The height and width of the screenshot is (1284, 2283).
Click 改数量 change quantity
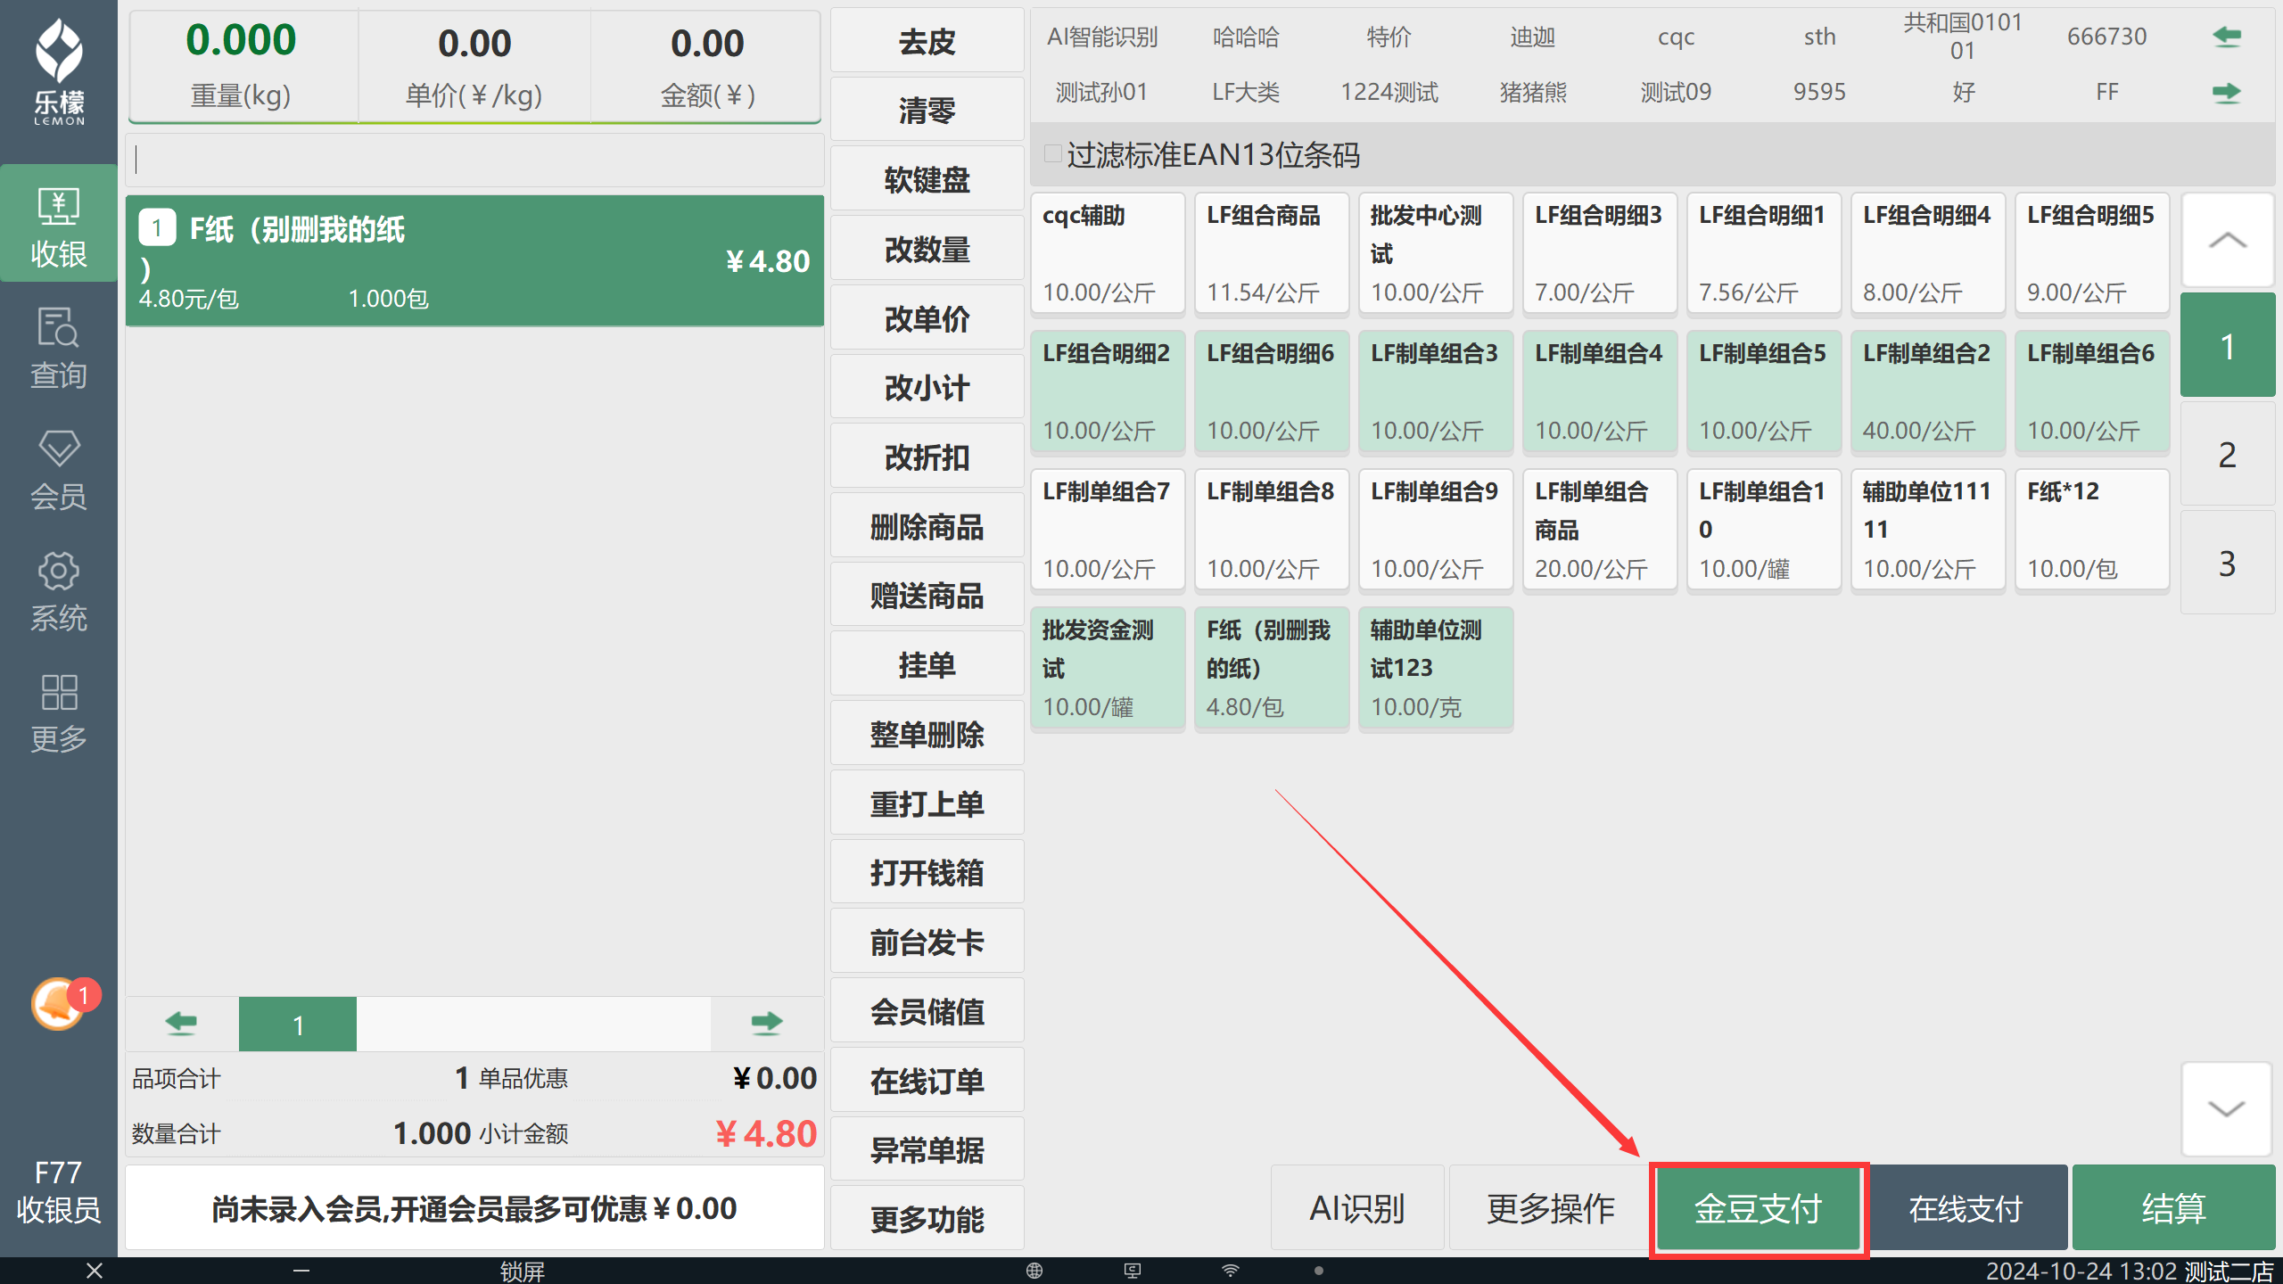(927, 249)
